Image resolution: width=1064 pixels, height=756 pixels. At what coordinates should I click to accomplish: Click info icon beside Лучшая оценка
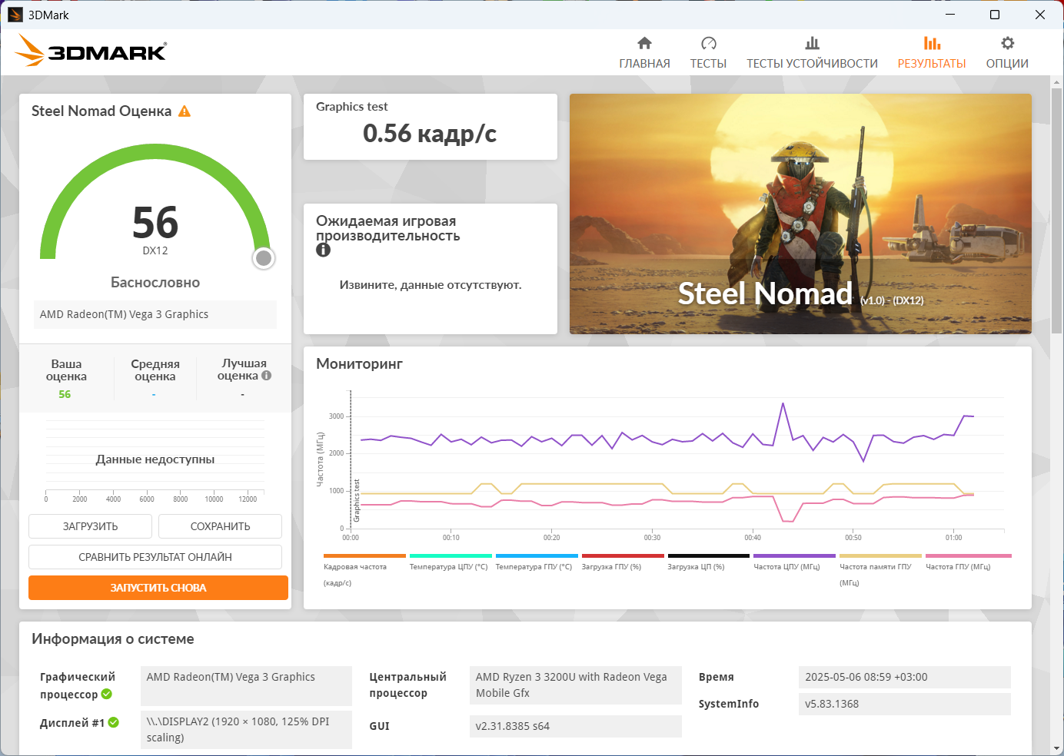(266, 376)
